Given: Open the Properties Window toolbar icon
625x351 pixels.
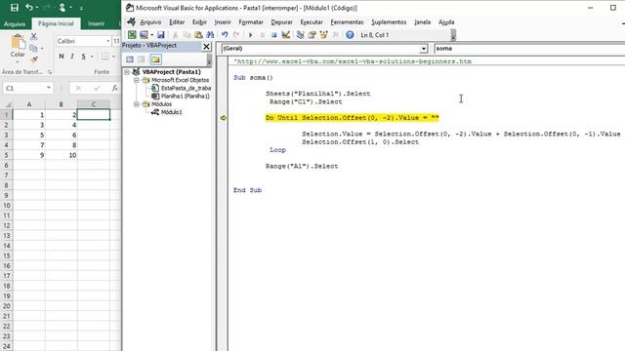Looking at the screenshot, I should 312,35.
